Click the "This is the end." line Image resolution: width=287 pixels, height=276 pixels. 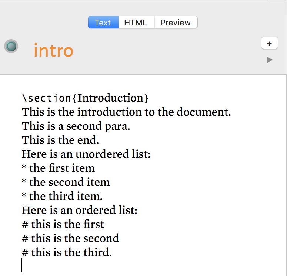click(60, 140)
